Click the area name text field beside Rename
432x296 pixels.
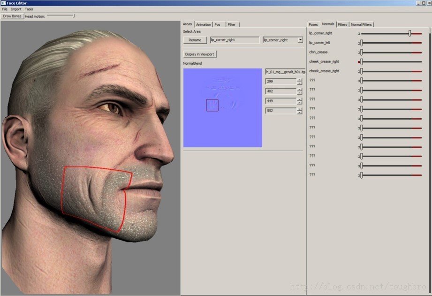point(235,40)
